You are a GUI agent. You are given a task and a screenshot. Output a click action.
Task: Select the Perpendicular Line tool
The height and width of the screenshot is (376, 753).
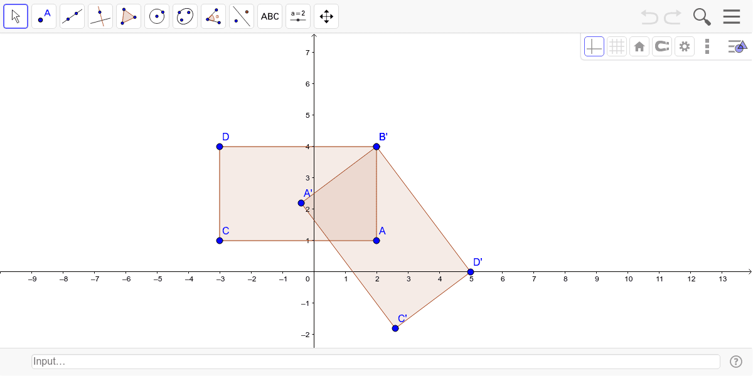pos(100,16)
